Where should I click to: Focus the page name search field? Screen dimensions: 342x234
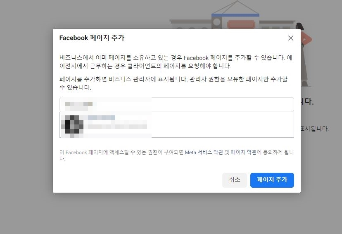coord(177,104)
